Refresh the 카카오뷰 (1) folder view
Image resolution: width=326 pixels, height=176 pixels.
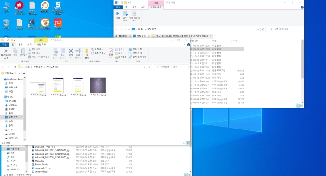tap(149, 67)
